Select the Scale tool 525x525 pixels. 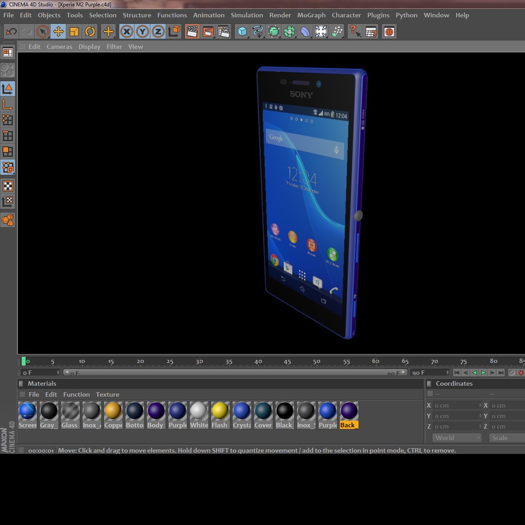(74, 32)
